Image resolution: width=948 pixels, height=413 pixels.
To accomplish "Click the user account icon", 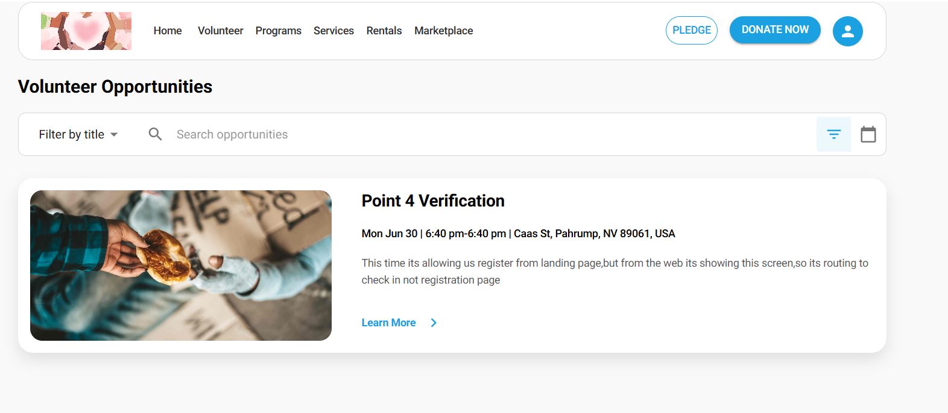I will tap(848, 31).
